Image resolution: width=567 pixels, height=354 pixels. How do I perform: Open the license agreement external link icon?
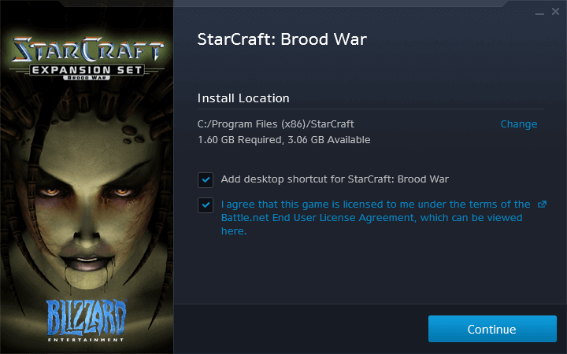coord(542,205)
